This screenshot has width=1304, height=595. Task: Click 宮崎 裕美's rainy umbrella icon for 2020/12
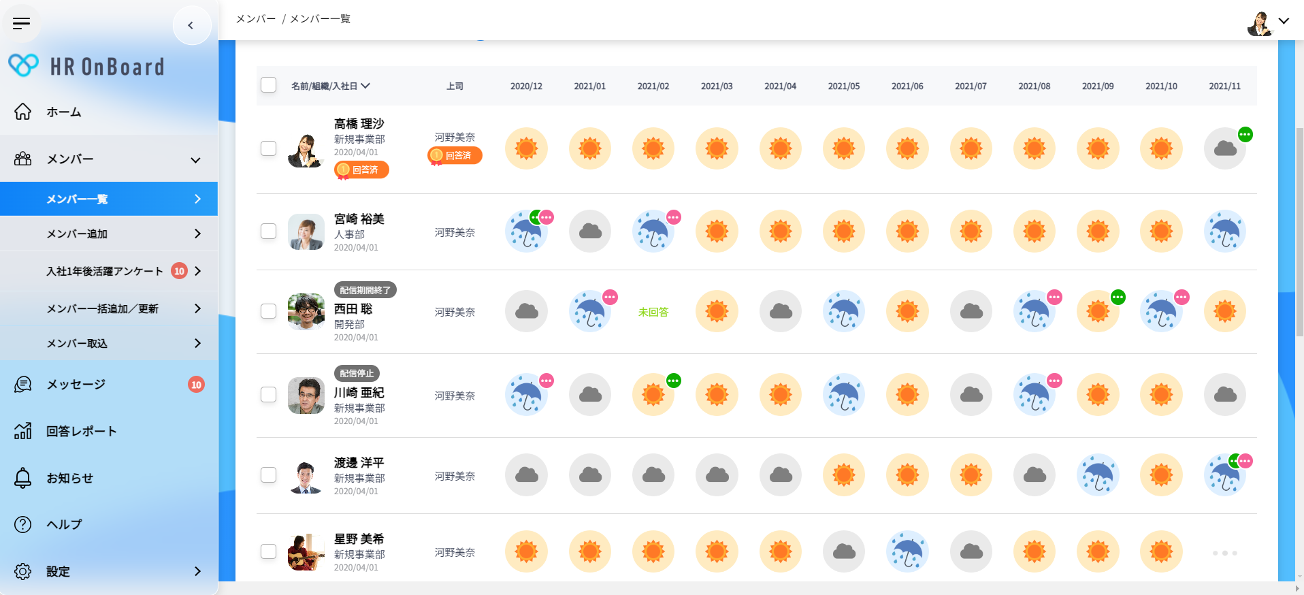click(526, 231)
